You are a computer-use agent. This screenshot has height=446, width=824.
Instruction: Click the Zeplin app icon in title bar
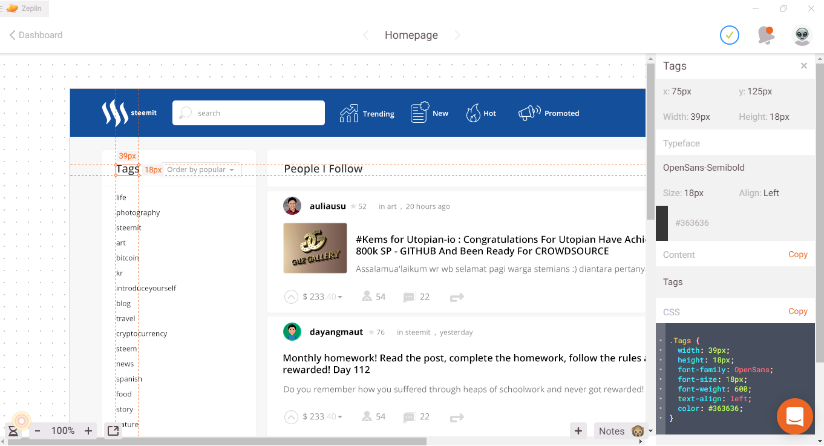12,8
